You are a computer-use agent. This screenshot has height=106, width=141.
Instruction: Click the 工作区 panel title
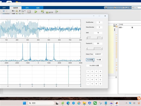tap(121, 24)
